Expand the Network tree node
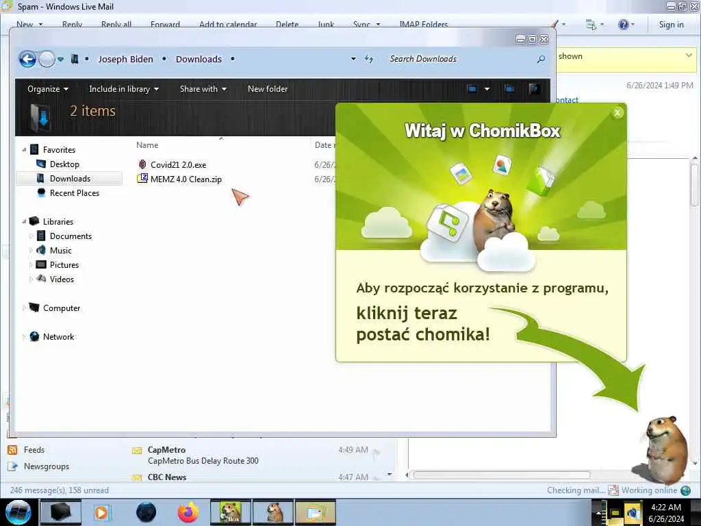This screenshot has height=526, width=701. (x=24, y=337)
